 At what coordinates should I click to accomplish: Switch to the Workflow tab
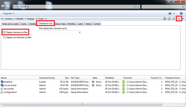tap(72, 24)
